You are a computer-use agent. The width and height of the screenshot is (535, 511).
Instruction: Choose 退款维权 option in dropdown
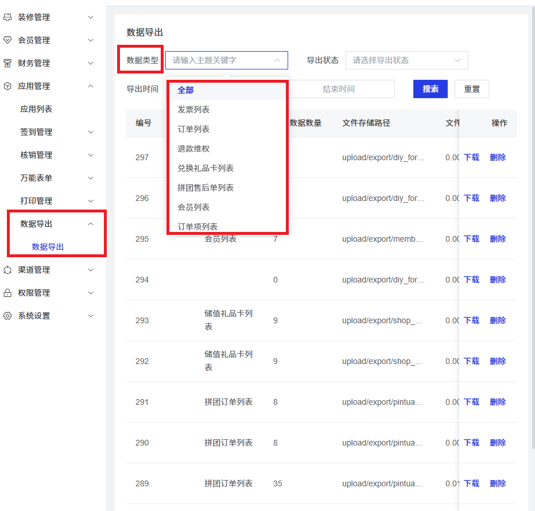click(x=193, y=149)
